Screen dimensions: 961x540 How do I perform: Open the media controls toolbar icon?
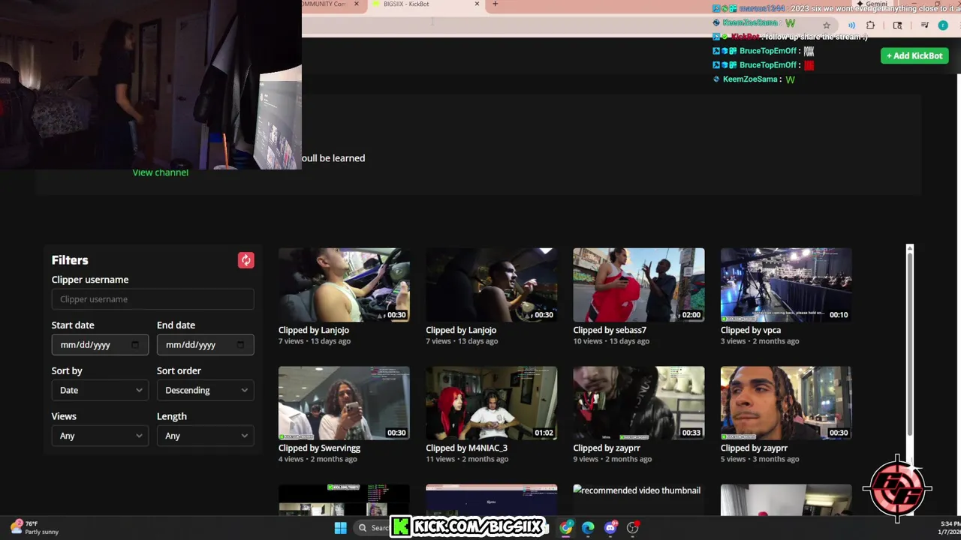(924, 25)
